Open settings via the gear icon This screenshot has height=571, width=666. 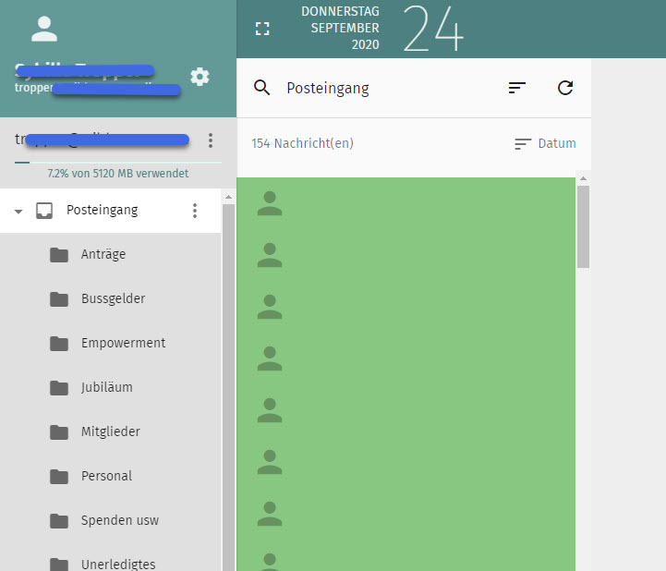[x=200, y=77]
